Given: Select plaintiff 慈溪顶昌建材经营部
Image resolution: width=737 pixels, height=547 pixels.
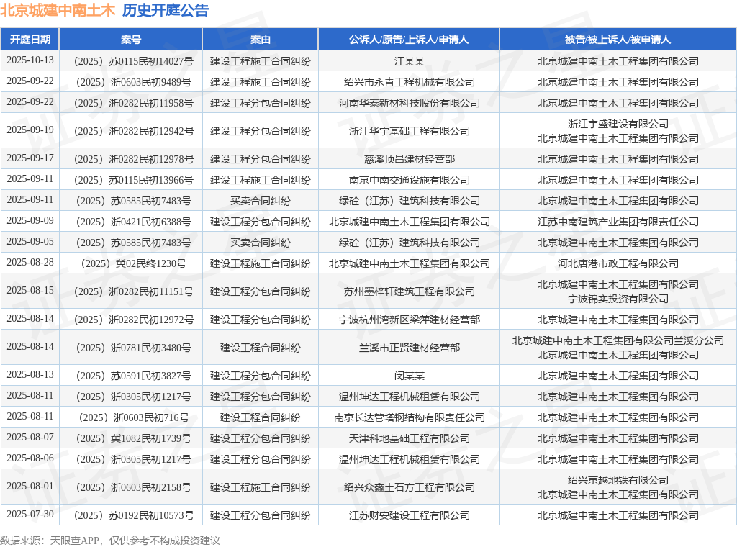Looking at the screenshot, I should click(409, 159).
